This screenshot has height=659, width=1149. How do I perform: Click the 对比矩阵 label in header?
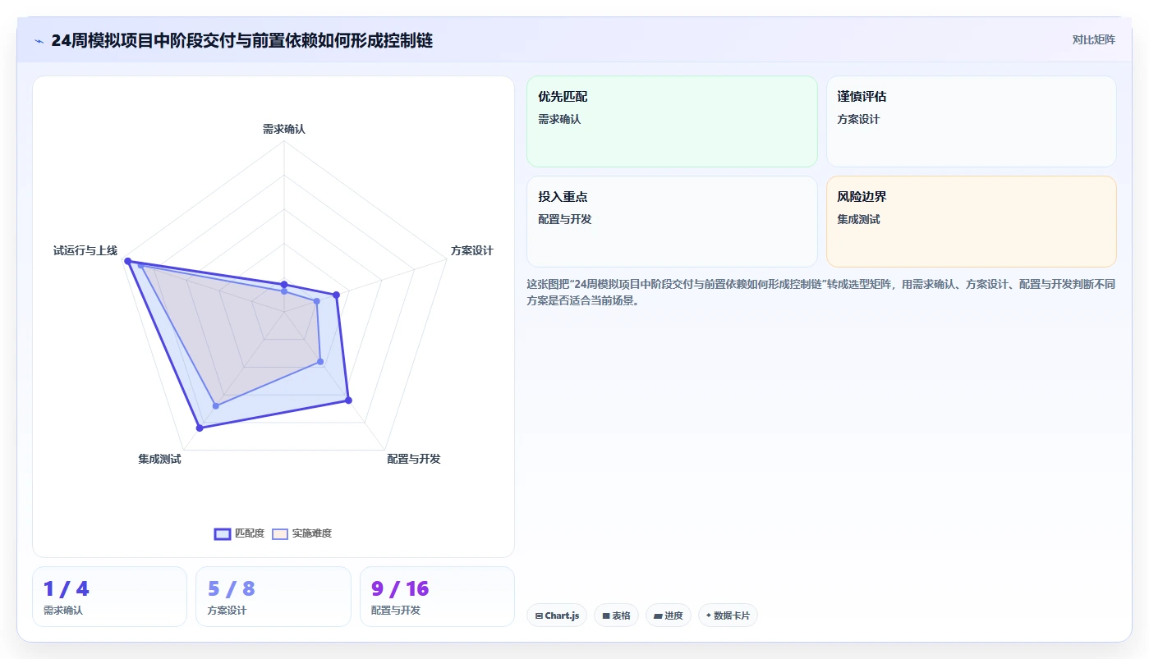[1093, 39]
